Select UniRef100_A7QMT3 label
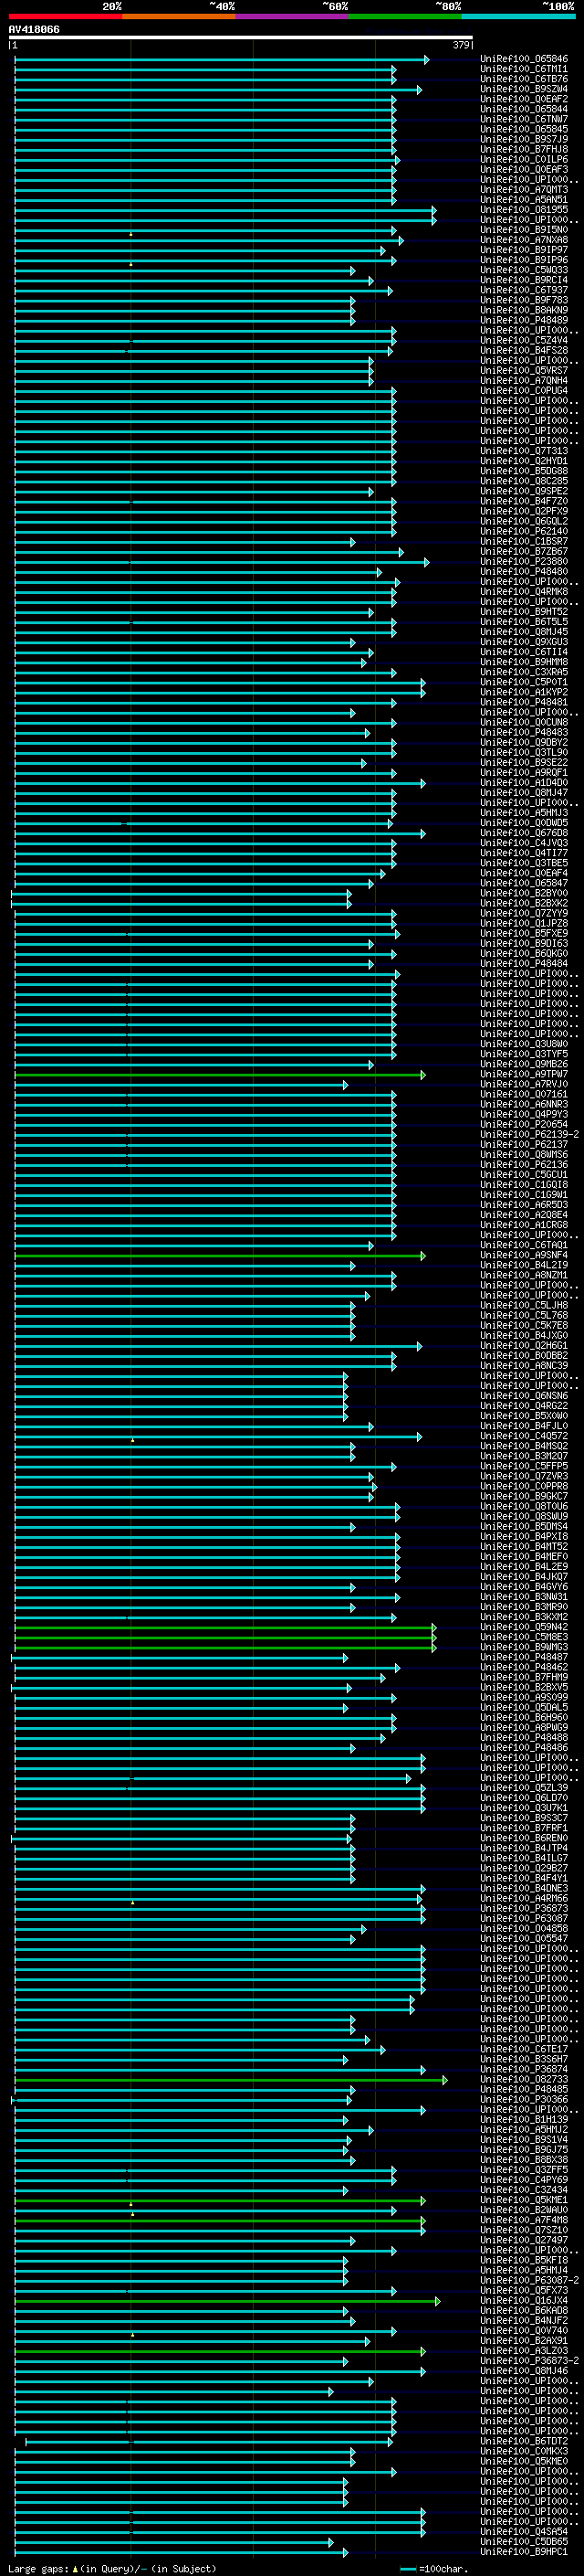 click(x=524, y=190)
